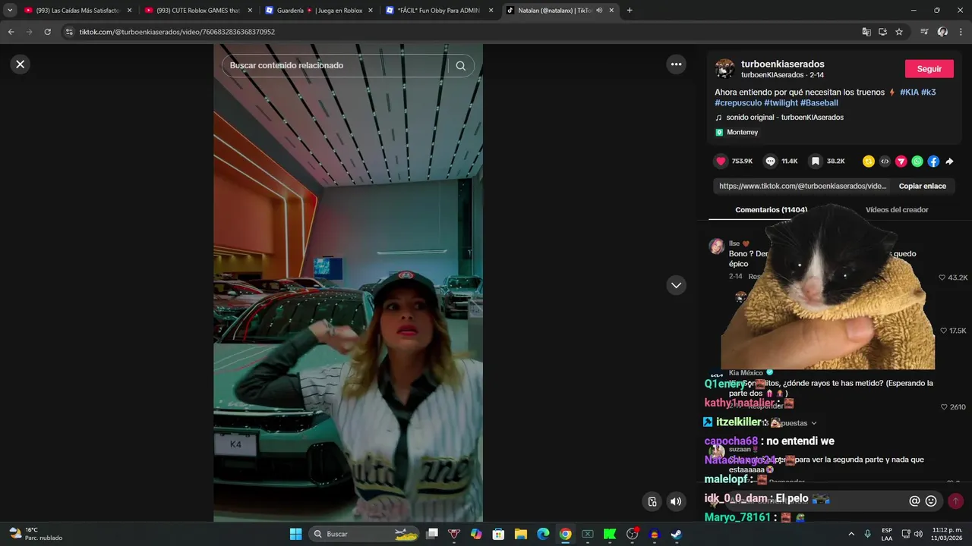972x546 pixels.
Task: Switch to 'CUTE Roblox GAMES' YouTube tab
Action: pyautogui.click(x=198, y=11)
